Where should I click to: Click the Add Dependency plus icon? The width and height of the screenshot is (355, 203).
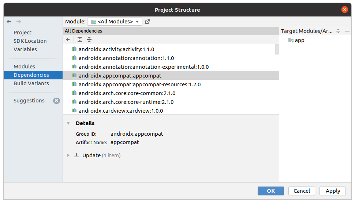(x=68, y=40)
